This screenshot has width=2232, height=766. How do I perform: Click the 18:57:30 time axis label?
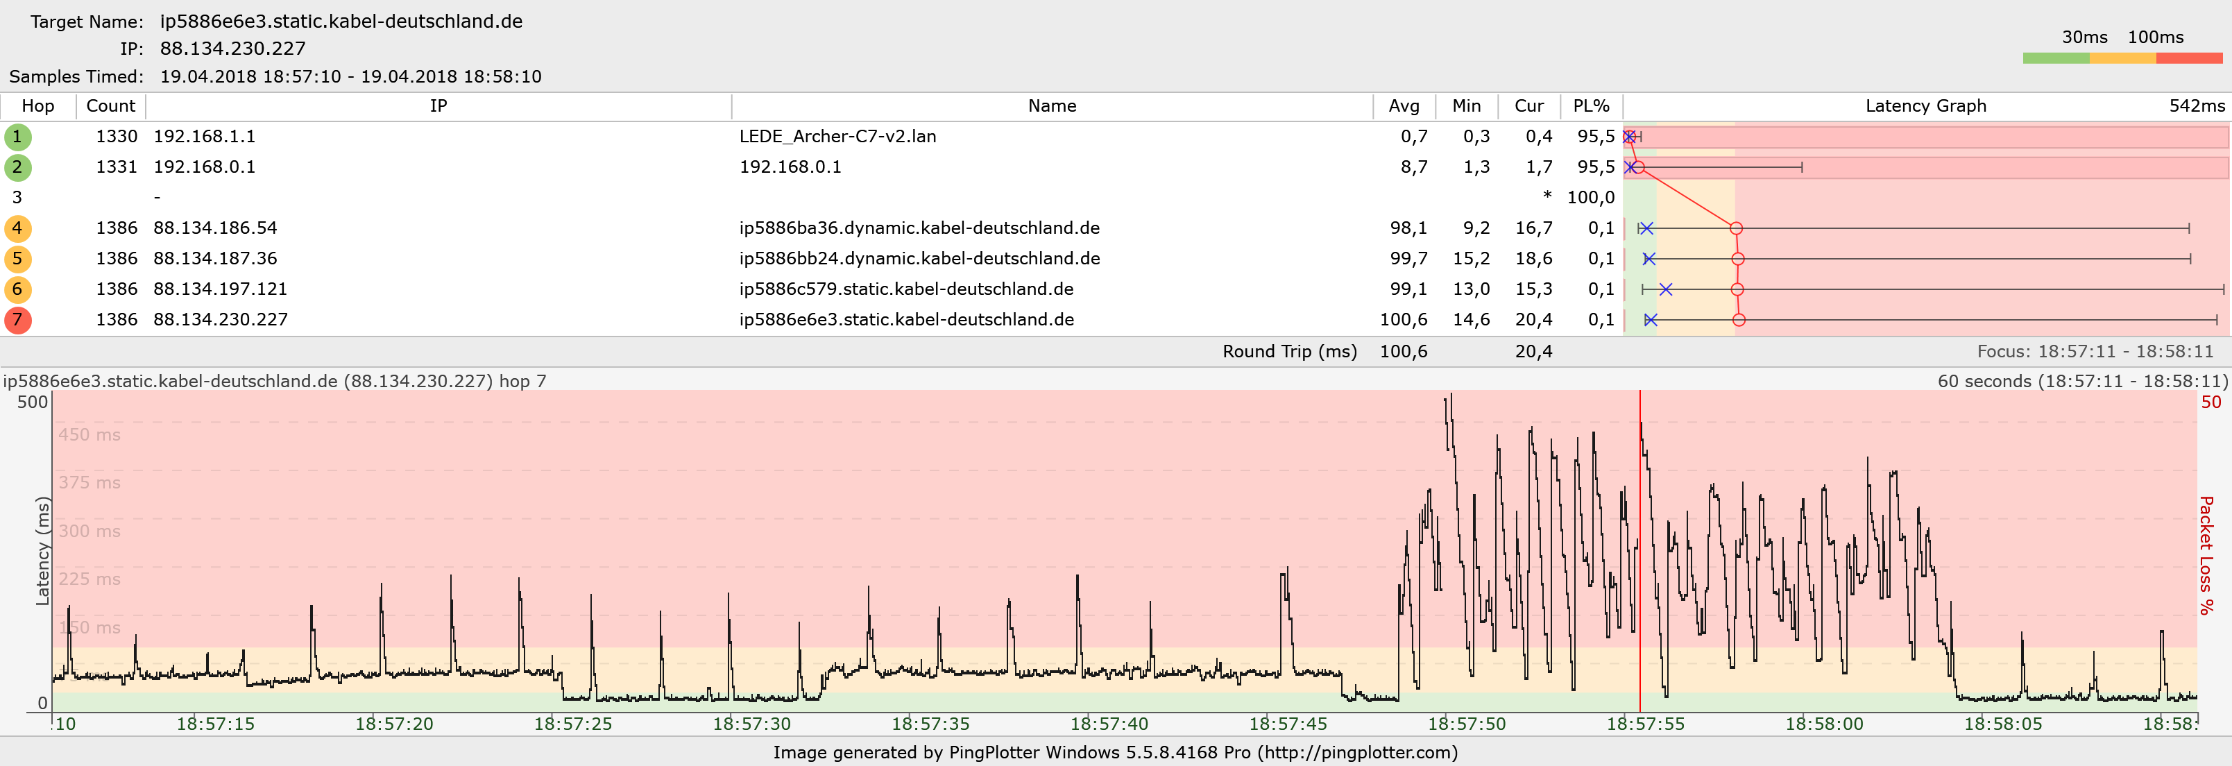tap(751, 724)
